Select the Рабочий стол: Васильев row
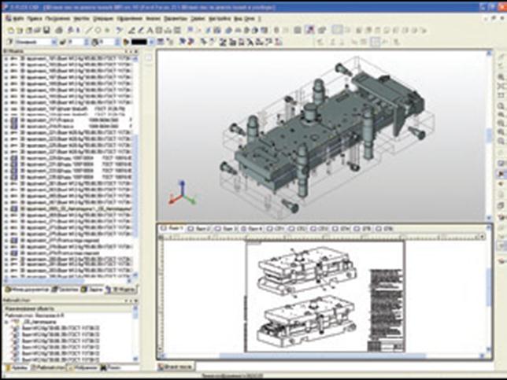Screen dimensions: 507x380 point(34,315)
